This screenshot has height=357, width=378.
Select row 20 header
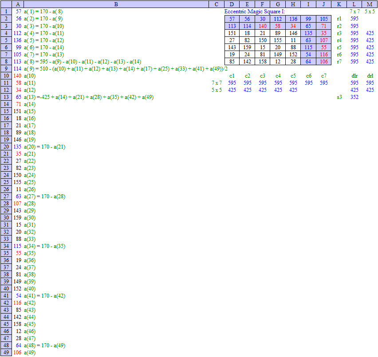[6, 147]
